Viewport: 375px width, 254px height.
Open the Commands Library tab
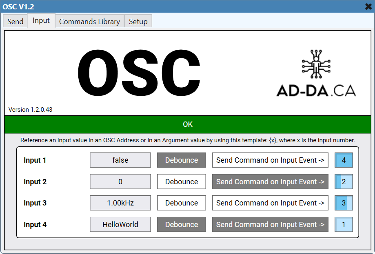(89, 22)
